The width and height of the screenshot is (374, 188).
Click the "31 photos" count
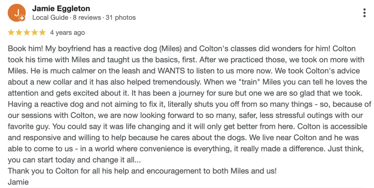click(121, 17)
